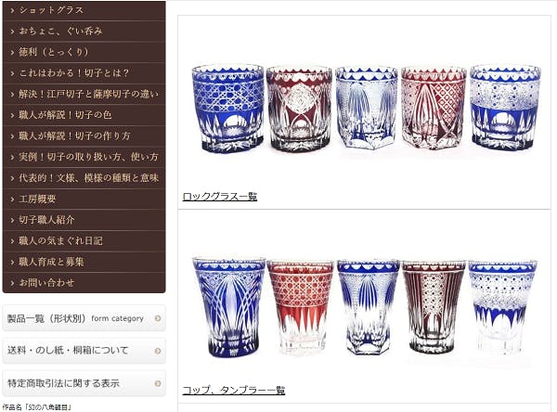Click chevron before 代表的！文様、模様の種類と意味
This screenshot has width=557, height=412.
(x=12, y=178)
